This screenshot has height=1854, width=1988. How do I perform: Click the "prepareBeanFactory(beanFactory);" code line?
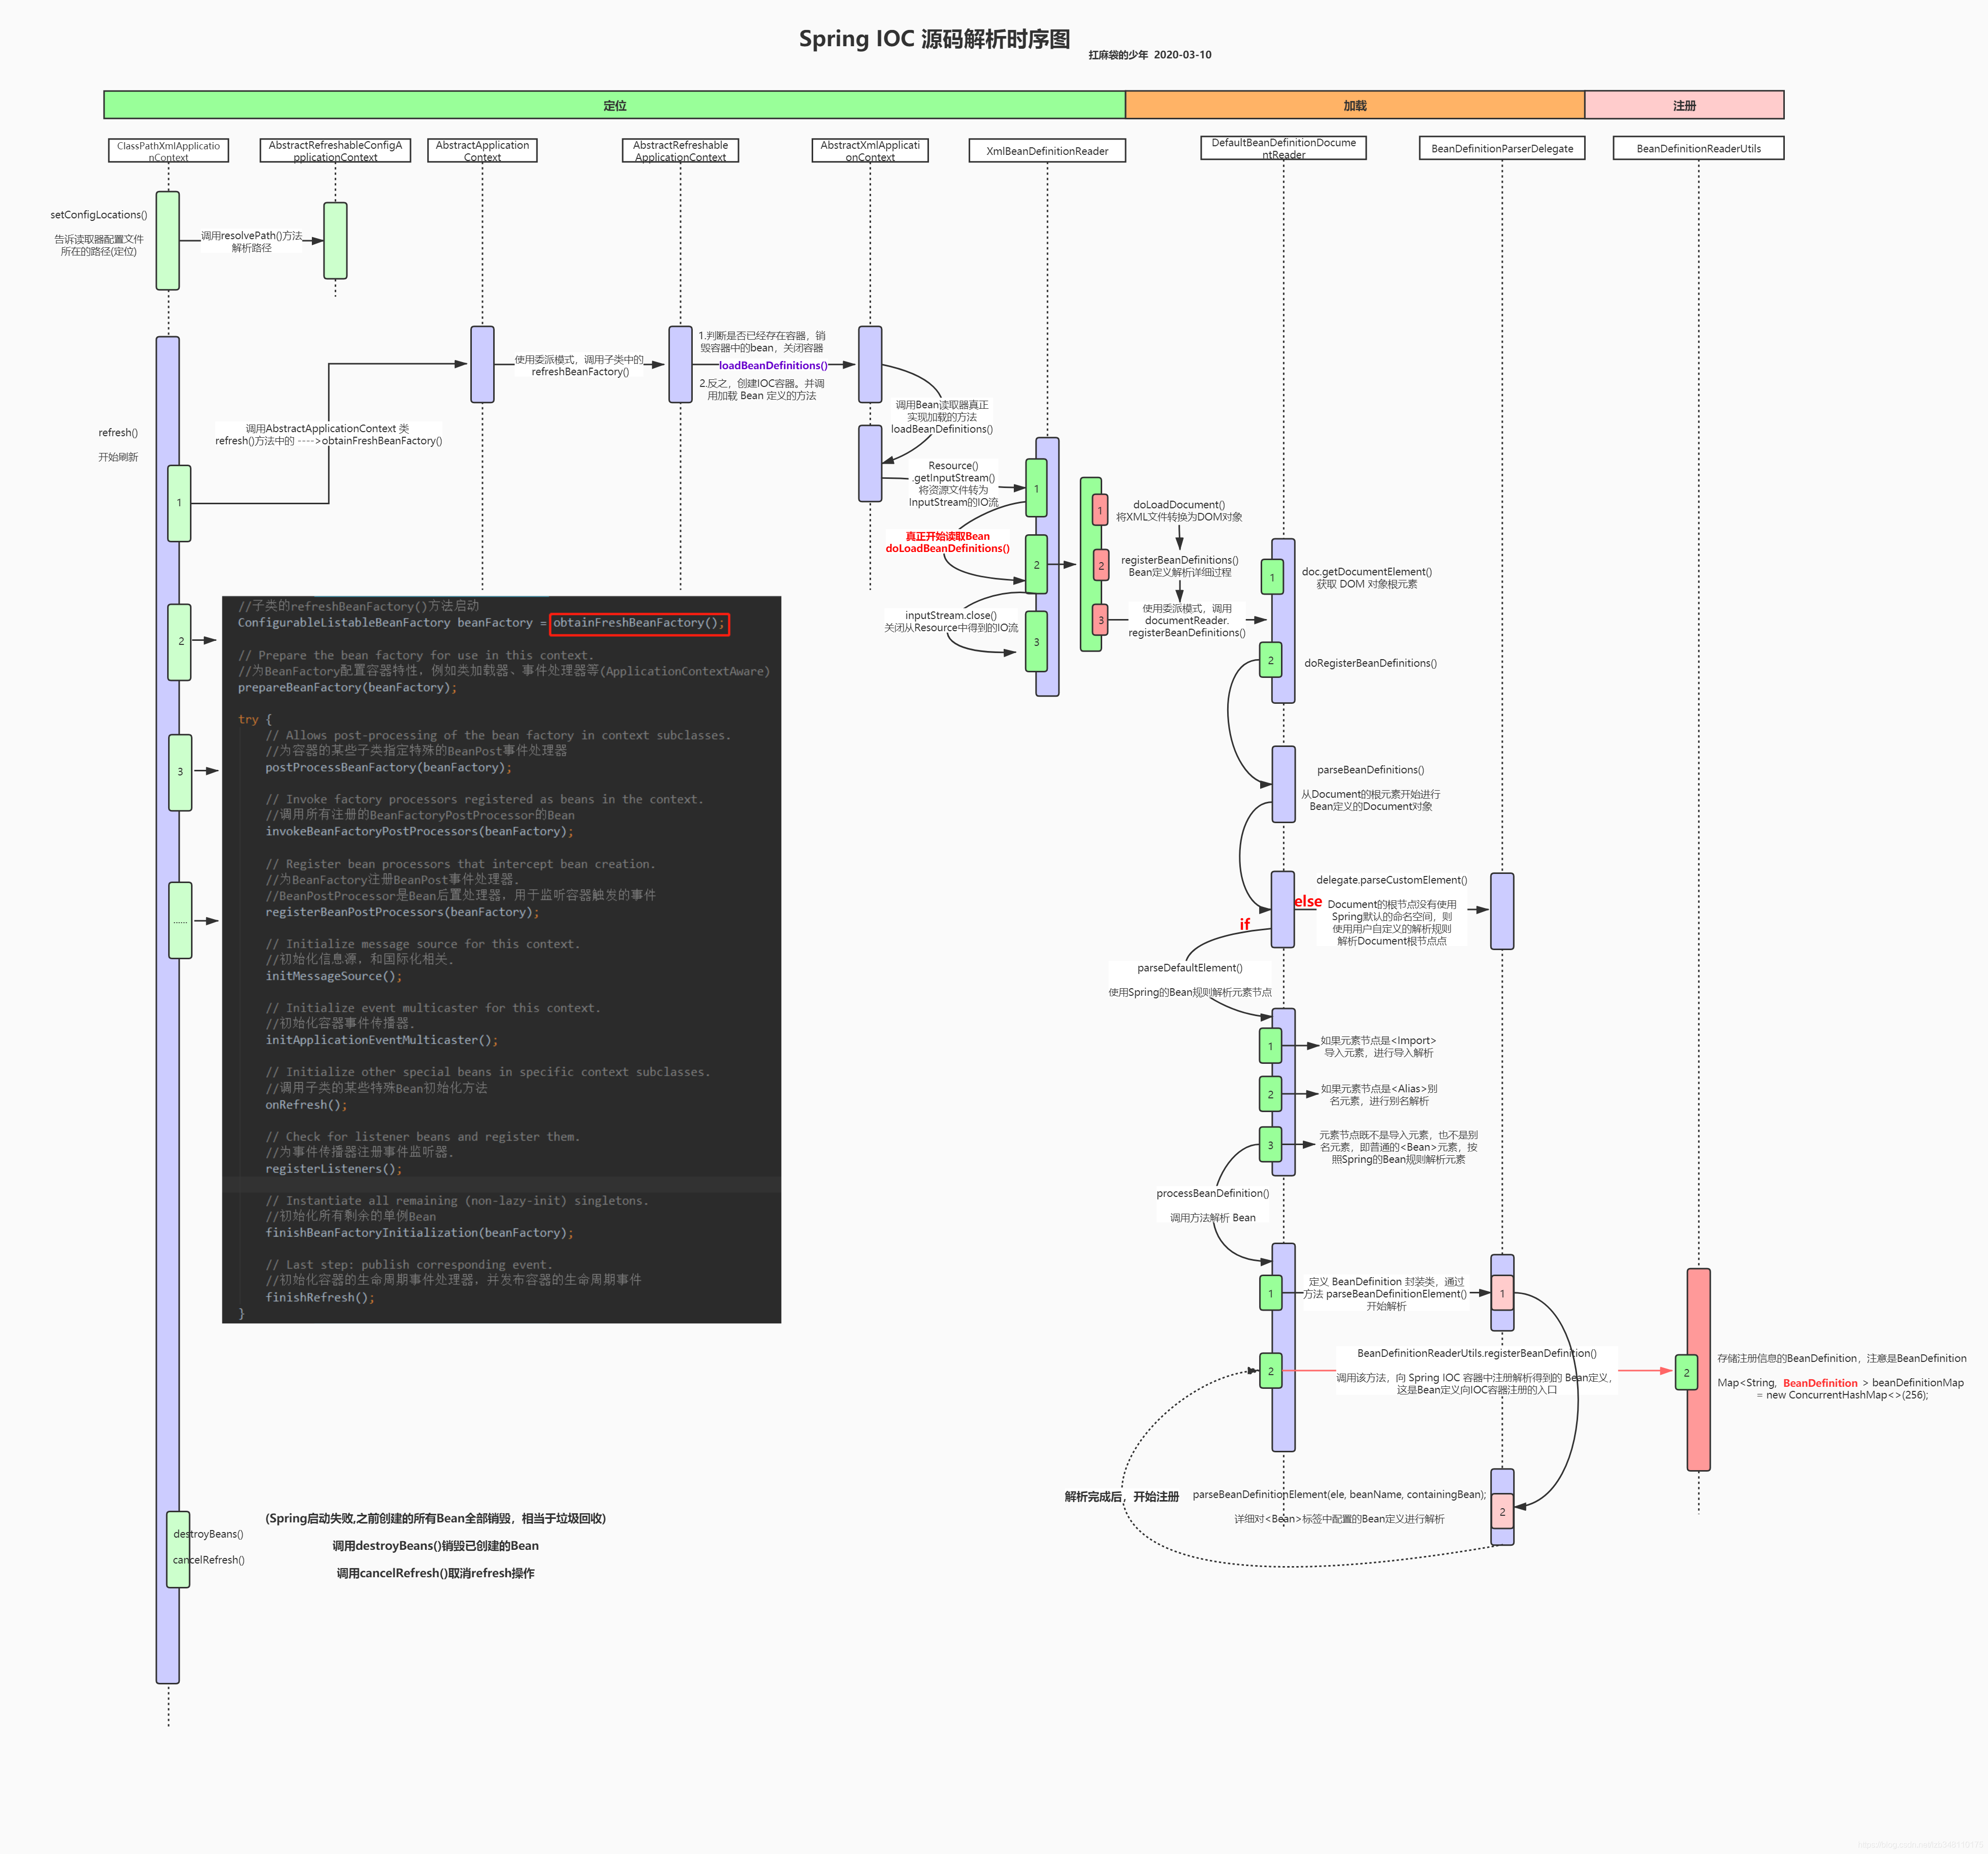347,688
